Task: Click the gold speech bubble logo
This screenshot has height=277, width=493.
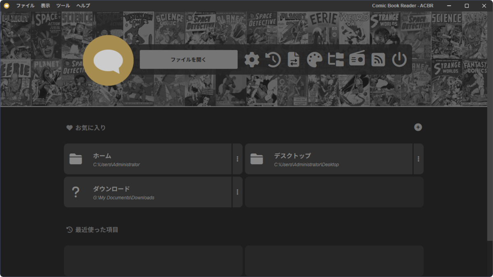Action: (x=108, y=60)
